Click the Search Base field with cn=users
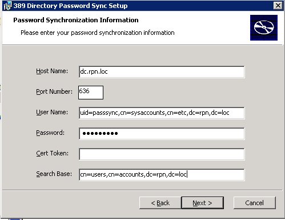 [162, 175]
